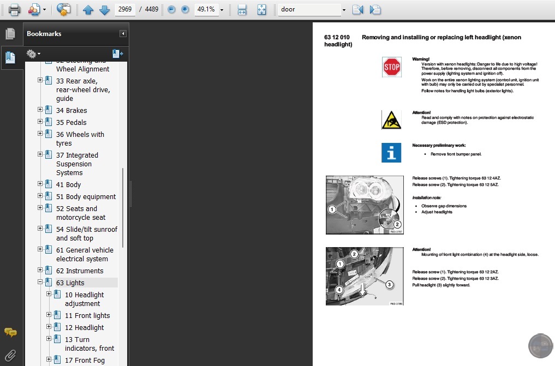Click the page number field showing 2969
The image size is (555, 366).
pos(125,9)
